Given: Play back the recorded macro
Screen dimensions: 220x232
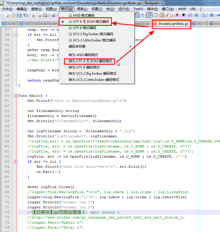Looking at the screenshot, I should [x=190, y=15].
